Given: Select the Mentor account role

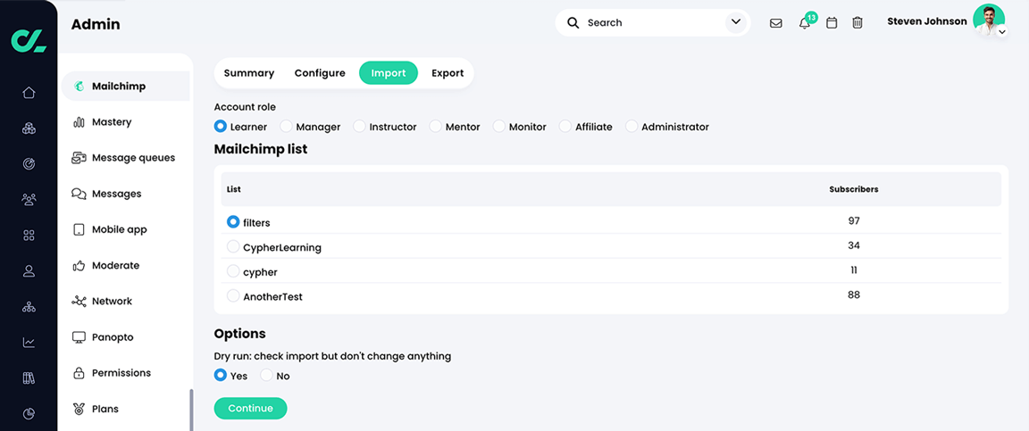Looking at the screenshot, I should coord(436,126).
